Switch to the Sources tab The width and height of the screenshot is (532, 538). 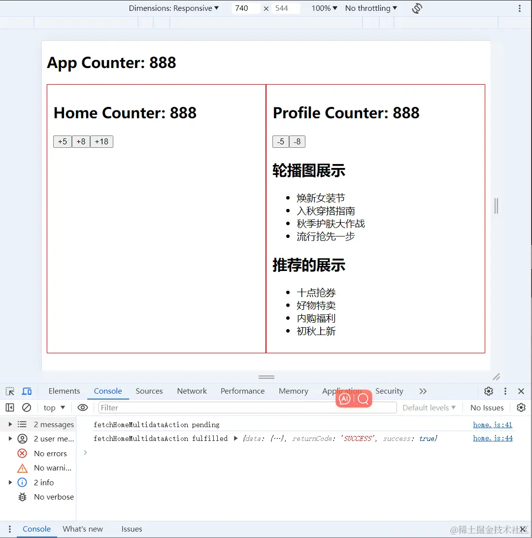[149, 391]
